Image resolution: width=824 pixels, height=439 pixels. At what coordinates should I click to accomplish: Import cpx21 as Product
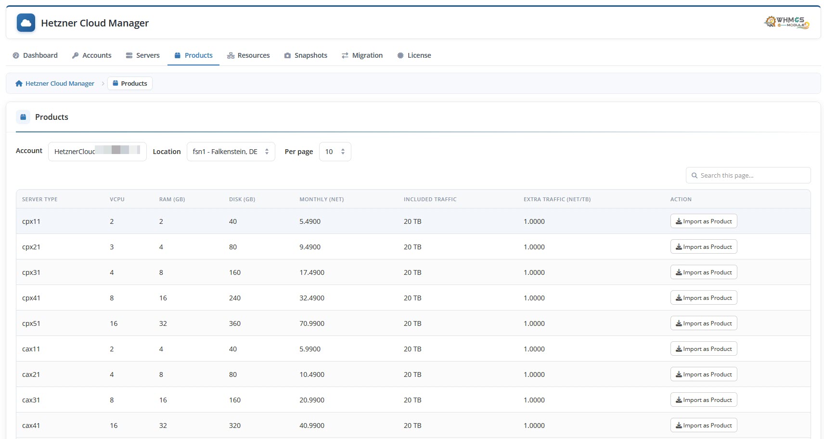pos(704,247)
